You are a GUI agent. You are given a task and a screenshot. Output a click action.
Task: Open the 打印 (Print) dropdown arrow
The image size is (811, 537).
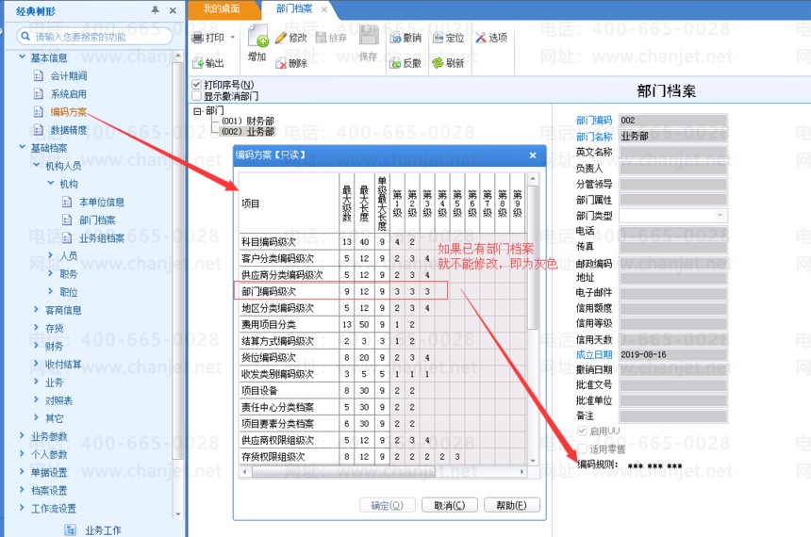click(233, 39)
